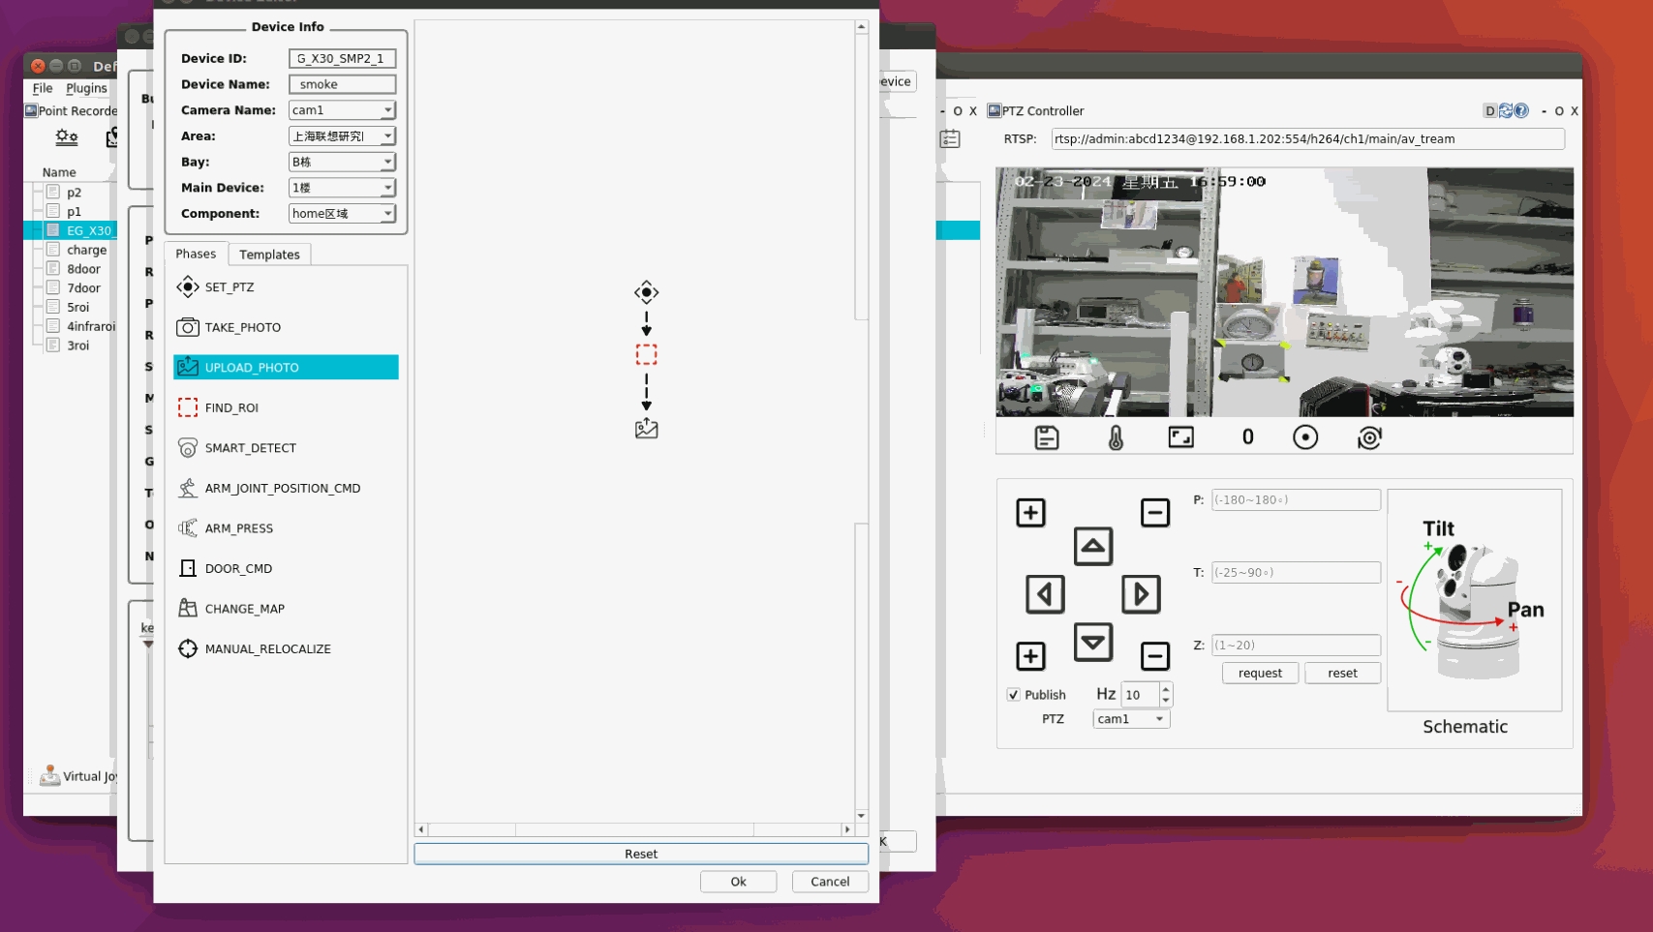The image size is (1653, 932).
Task: Expand the Bay dropdown
Action: pyautogui.click(x=342, y=162)
